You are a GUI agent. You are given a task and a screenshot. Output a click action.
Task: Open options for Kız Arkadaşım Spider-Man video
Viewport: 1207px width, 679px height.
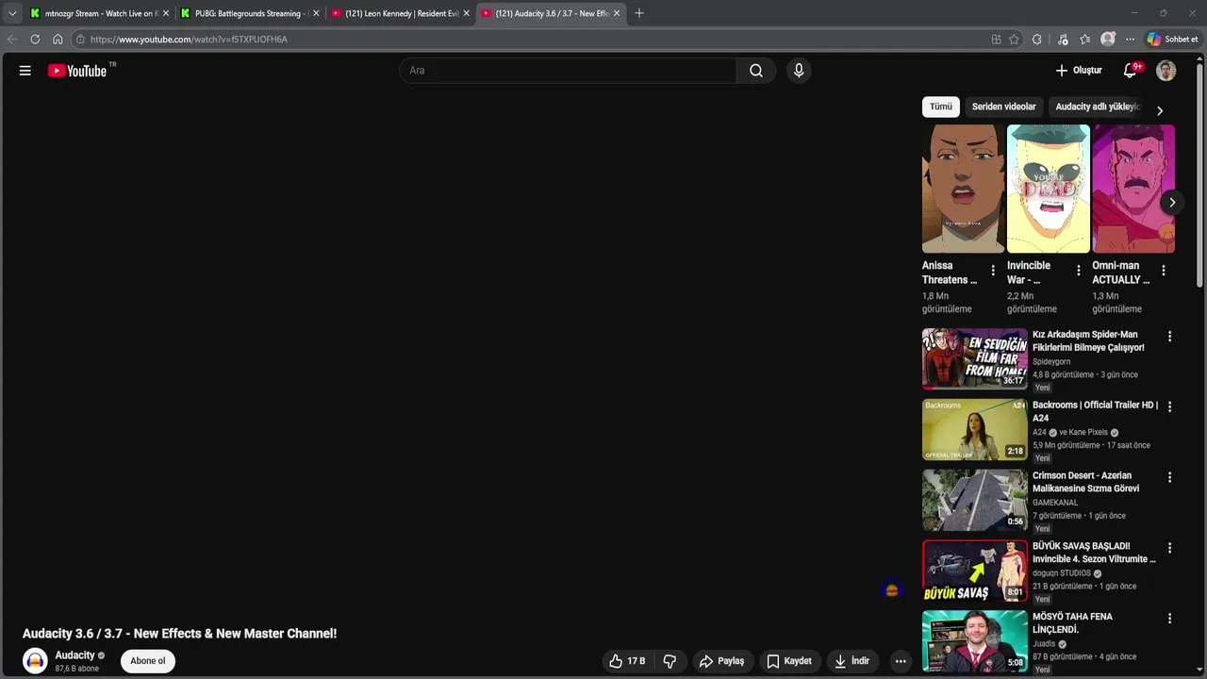1170,337
